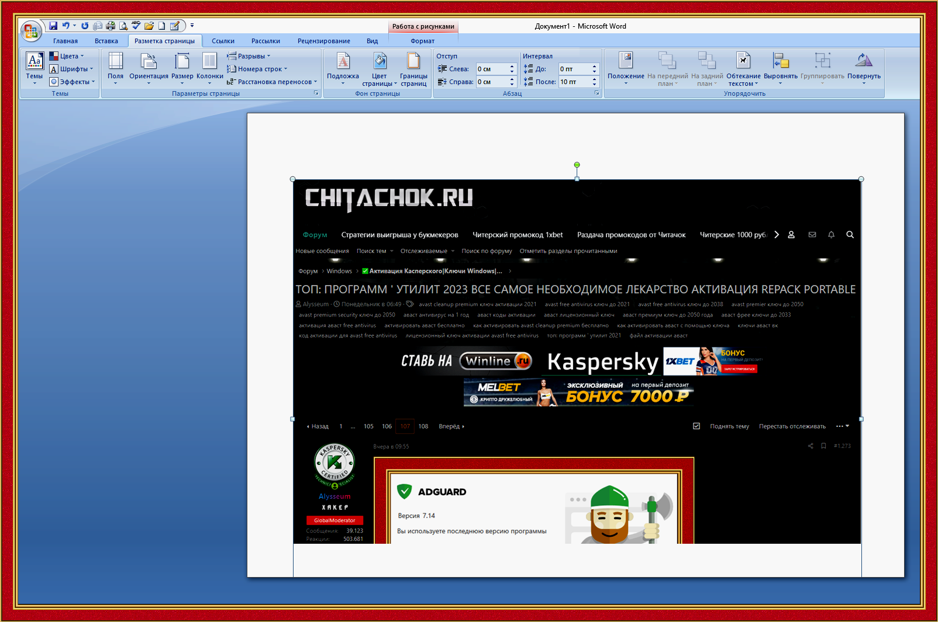
Task: Open the round Office button menu
Action: 30,31
